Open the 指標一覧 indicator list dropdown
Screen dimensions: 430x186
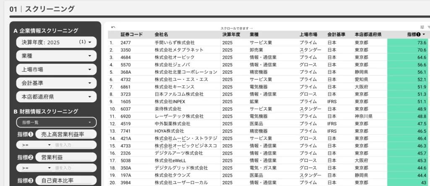click(x=56, y=122)
